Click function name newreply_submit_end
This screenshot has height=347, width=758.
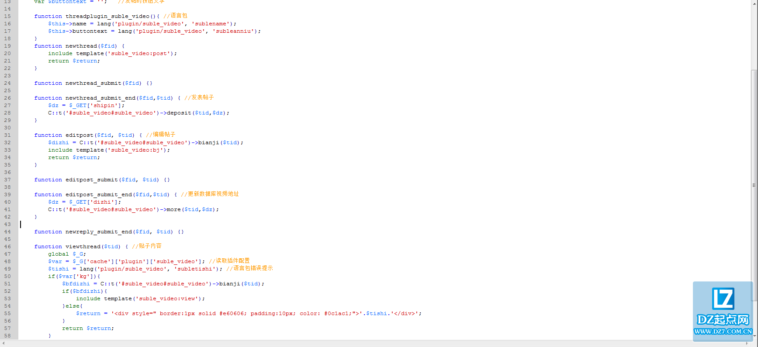(99, 232)
